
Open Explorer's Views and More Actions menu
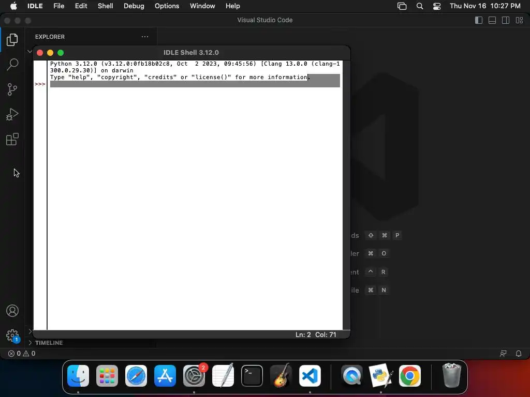145,37
